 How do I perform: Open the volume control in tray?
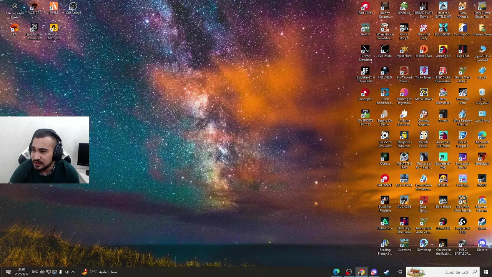42,272
